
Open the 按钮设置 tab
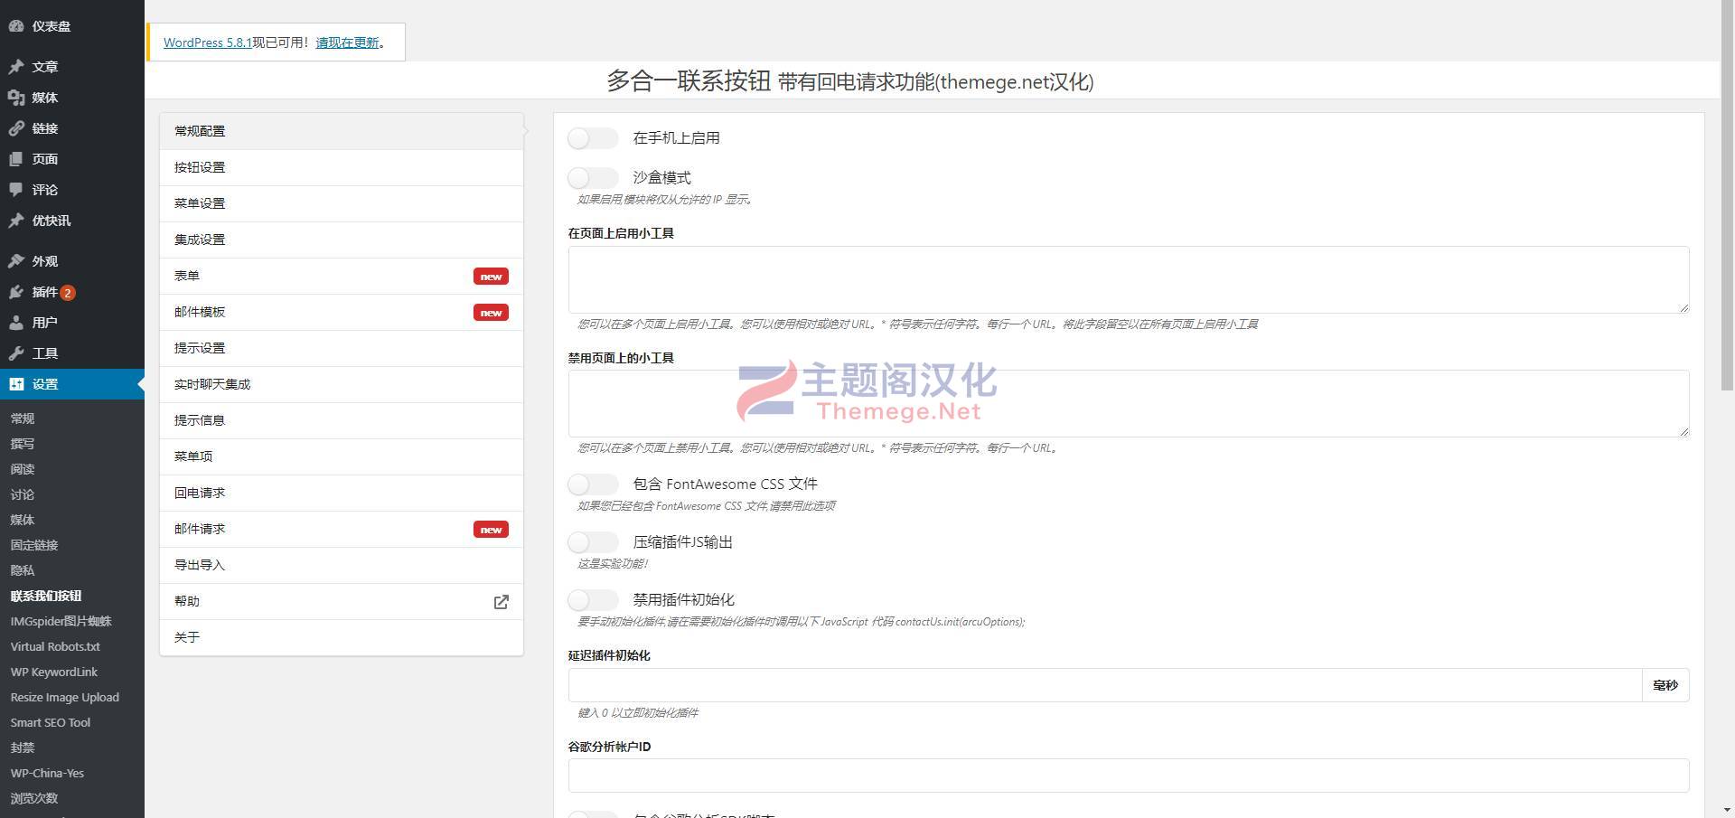pyautogui.click(x=342, y=167)
